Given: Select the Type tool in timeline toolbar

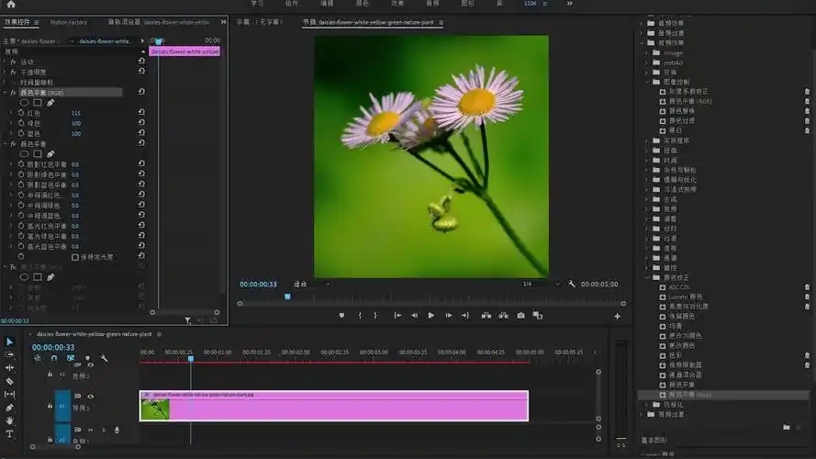Looking at the screenshot, I should tap(10, 433).
